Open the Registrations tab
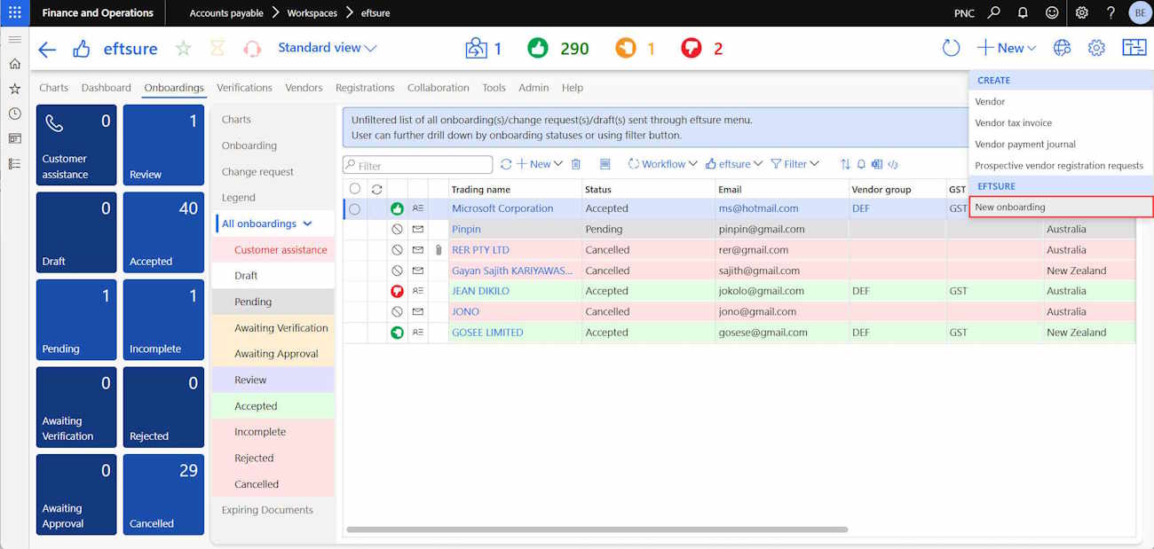1154x549 pixels. [365, 88]
